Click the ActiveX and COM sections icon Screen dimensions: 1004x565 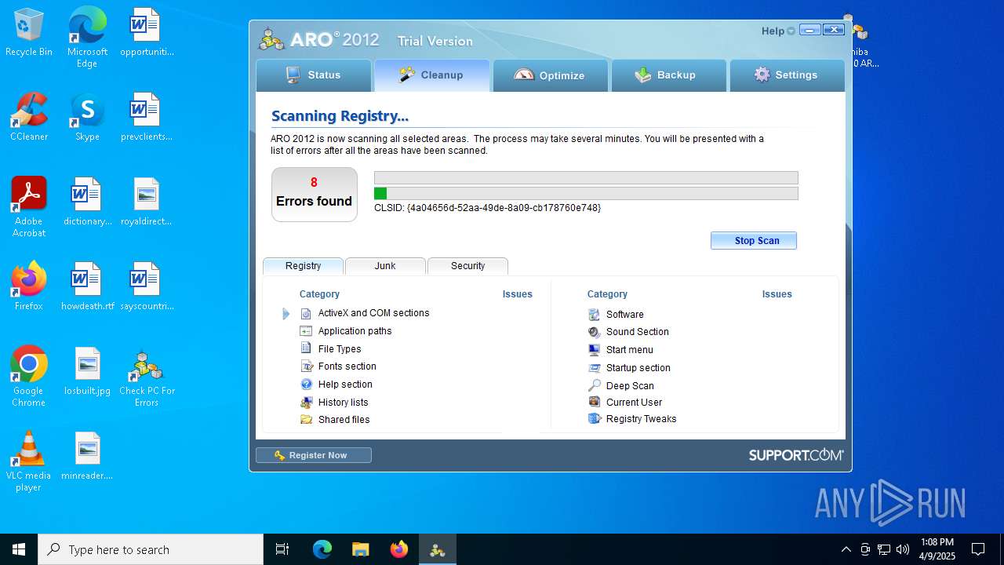coord(306,313)
